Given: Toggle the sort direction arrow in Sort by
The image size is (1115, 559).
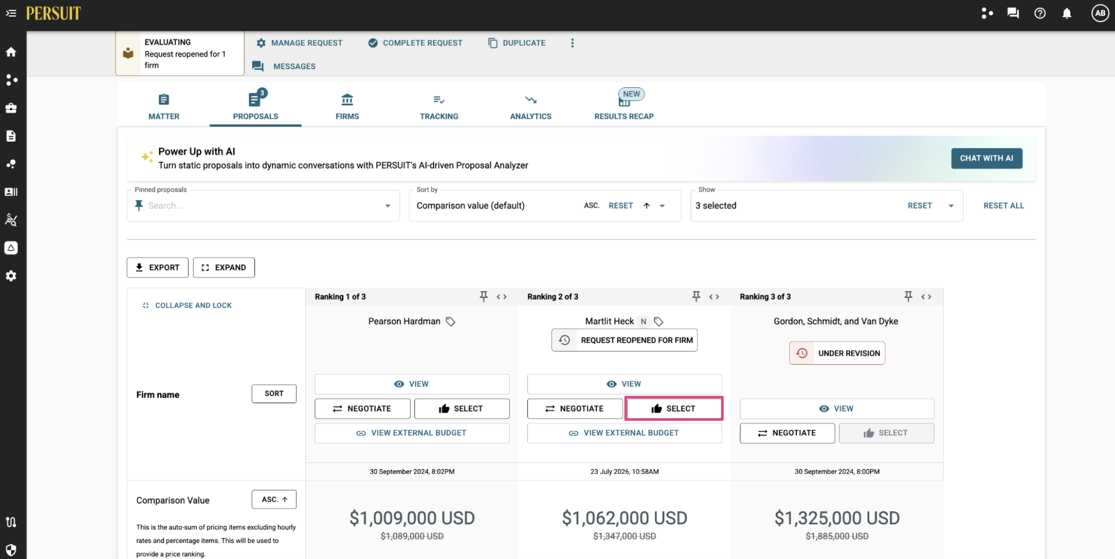Looking at the screenshot, I should (646, 206).
